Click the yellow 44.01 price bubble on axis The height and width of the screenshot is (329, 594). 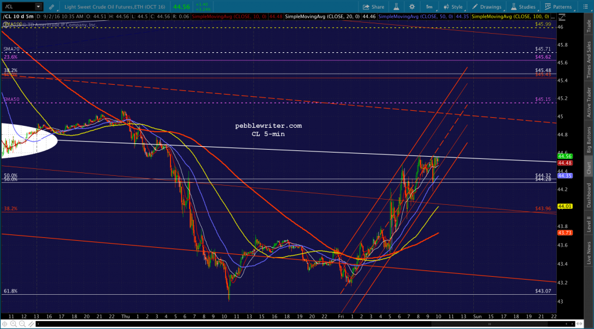tap(565, 206)
